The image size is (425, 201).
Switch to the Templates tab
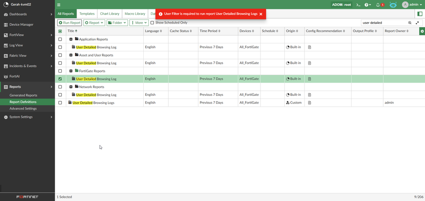coord(87,14)
